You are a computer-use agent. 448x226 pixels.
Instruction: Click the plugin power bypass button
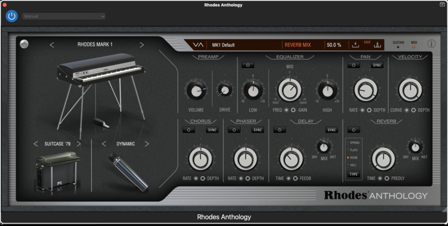pyautogui.click(x=12, y=16)
